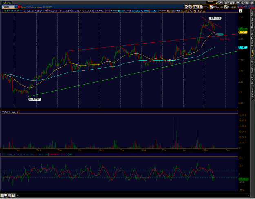The height and width of the screenshot is (199, 255).
Task: Click the chart settings icon above the price axis
Action: [240, 11]
